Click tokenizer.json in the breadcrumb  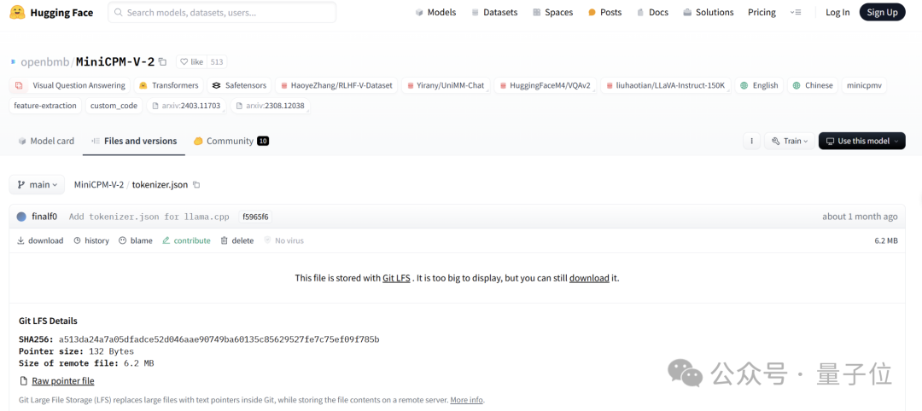point(160,184)
